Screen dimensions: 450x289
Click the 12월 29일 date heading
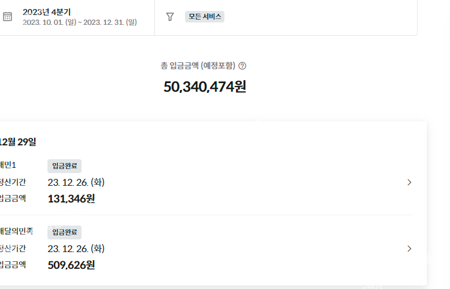click(x=18, y=142)
